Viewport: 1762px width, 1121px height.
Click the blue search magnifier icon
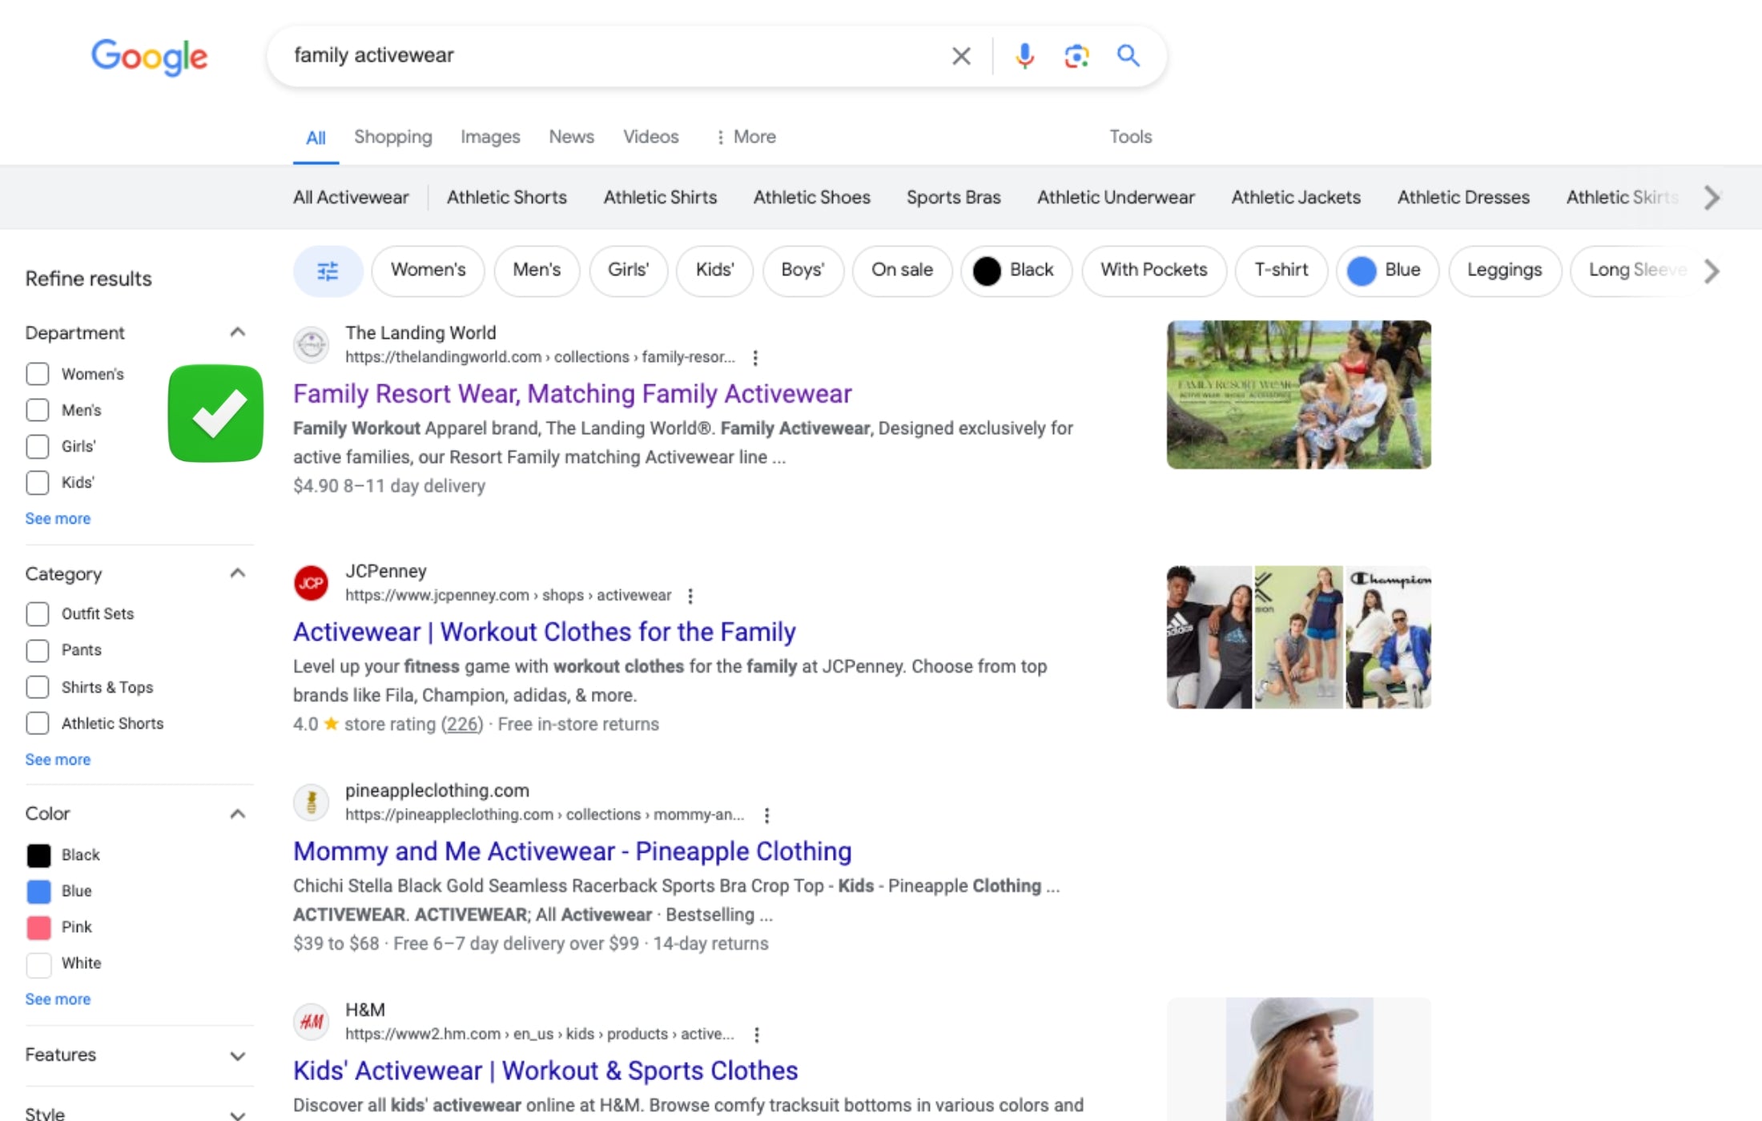tap(1128, 55)
